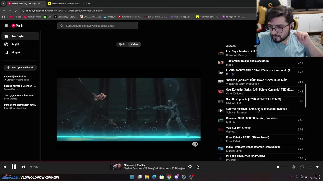Select Emre Kabak - BABEL in queue
Screen dimensions: 323x181
tap(260, 139)
